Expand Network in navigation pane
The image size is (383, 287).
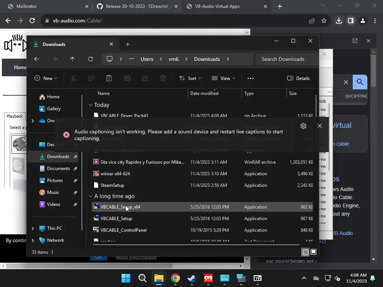pyautogui.click(x=33, y=240)
